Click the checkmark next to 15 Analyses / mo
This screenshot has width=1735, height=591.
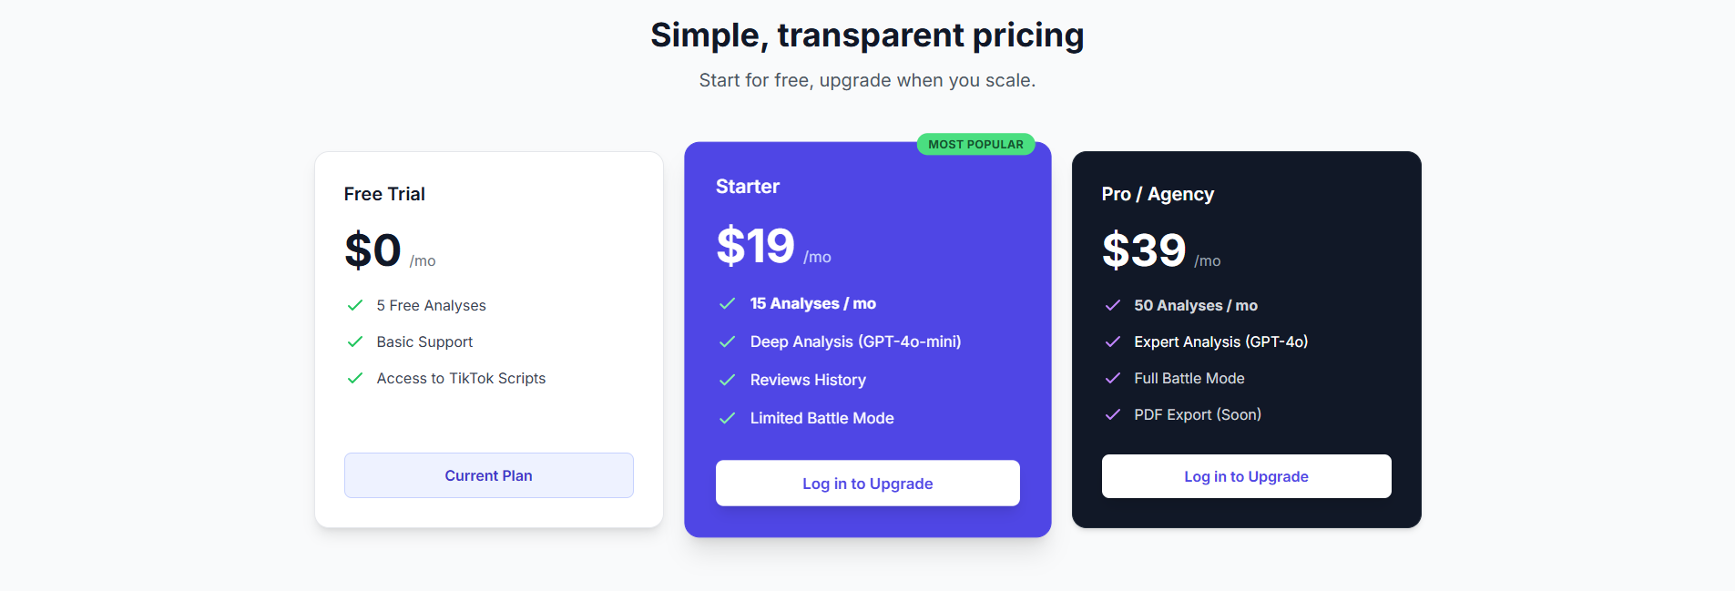pos(728,303)
